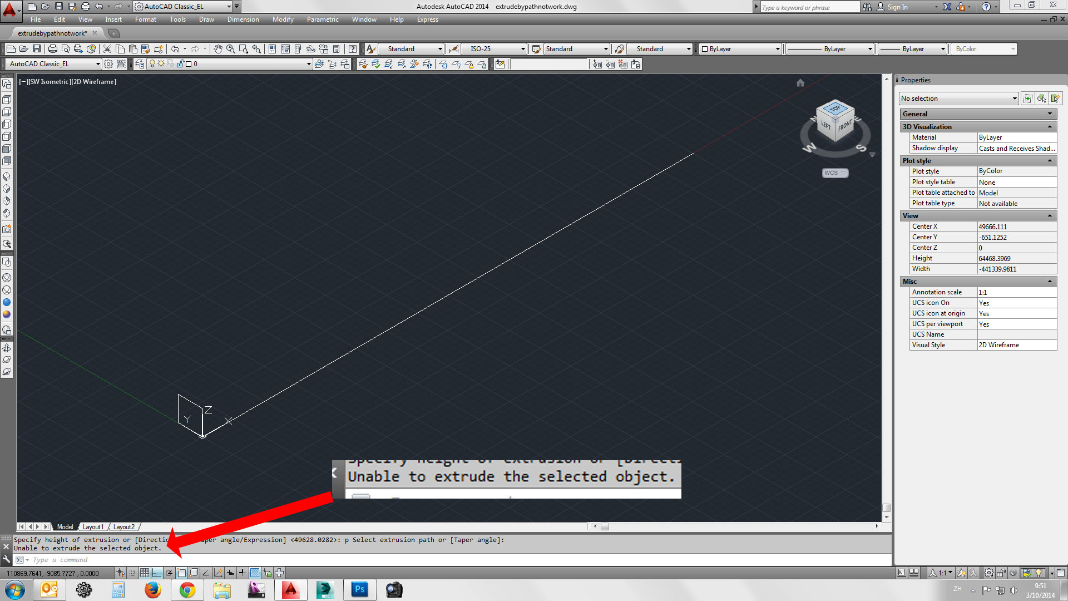Open the layer 0 dropdown list
The height and width of the screenshot is (601, 1068).
(x=229, y=64)
